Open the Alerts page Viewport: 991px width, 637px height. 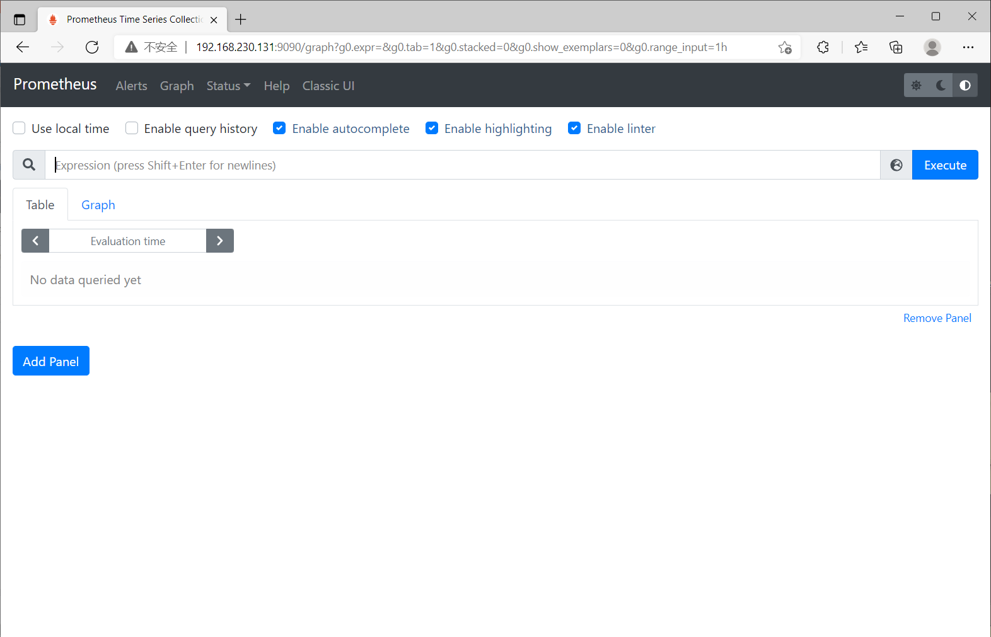131,86
